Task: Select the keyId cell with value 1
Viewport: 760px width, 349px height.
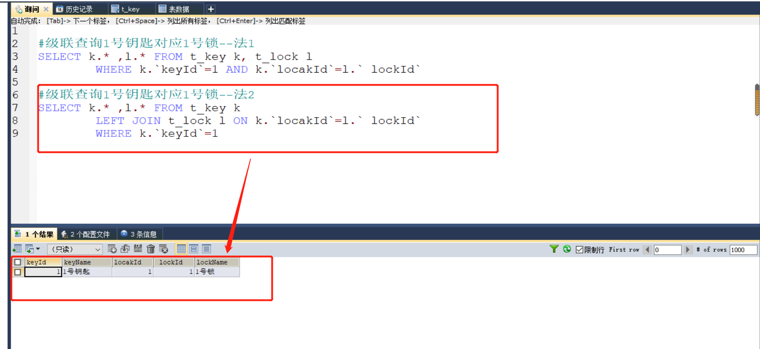Action: [x=43, y=272]
